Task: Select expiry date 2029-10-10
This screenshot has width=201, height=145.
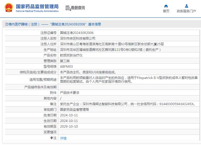Action: [69, 127]
